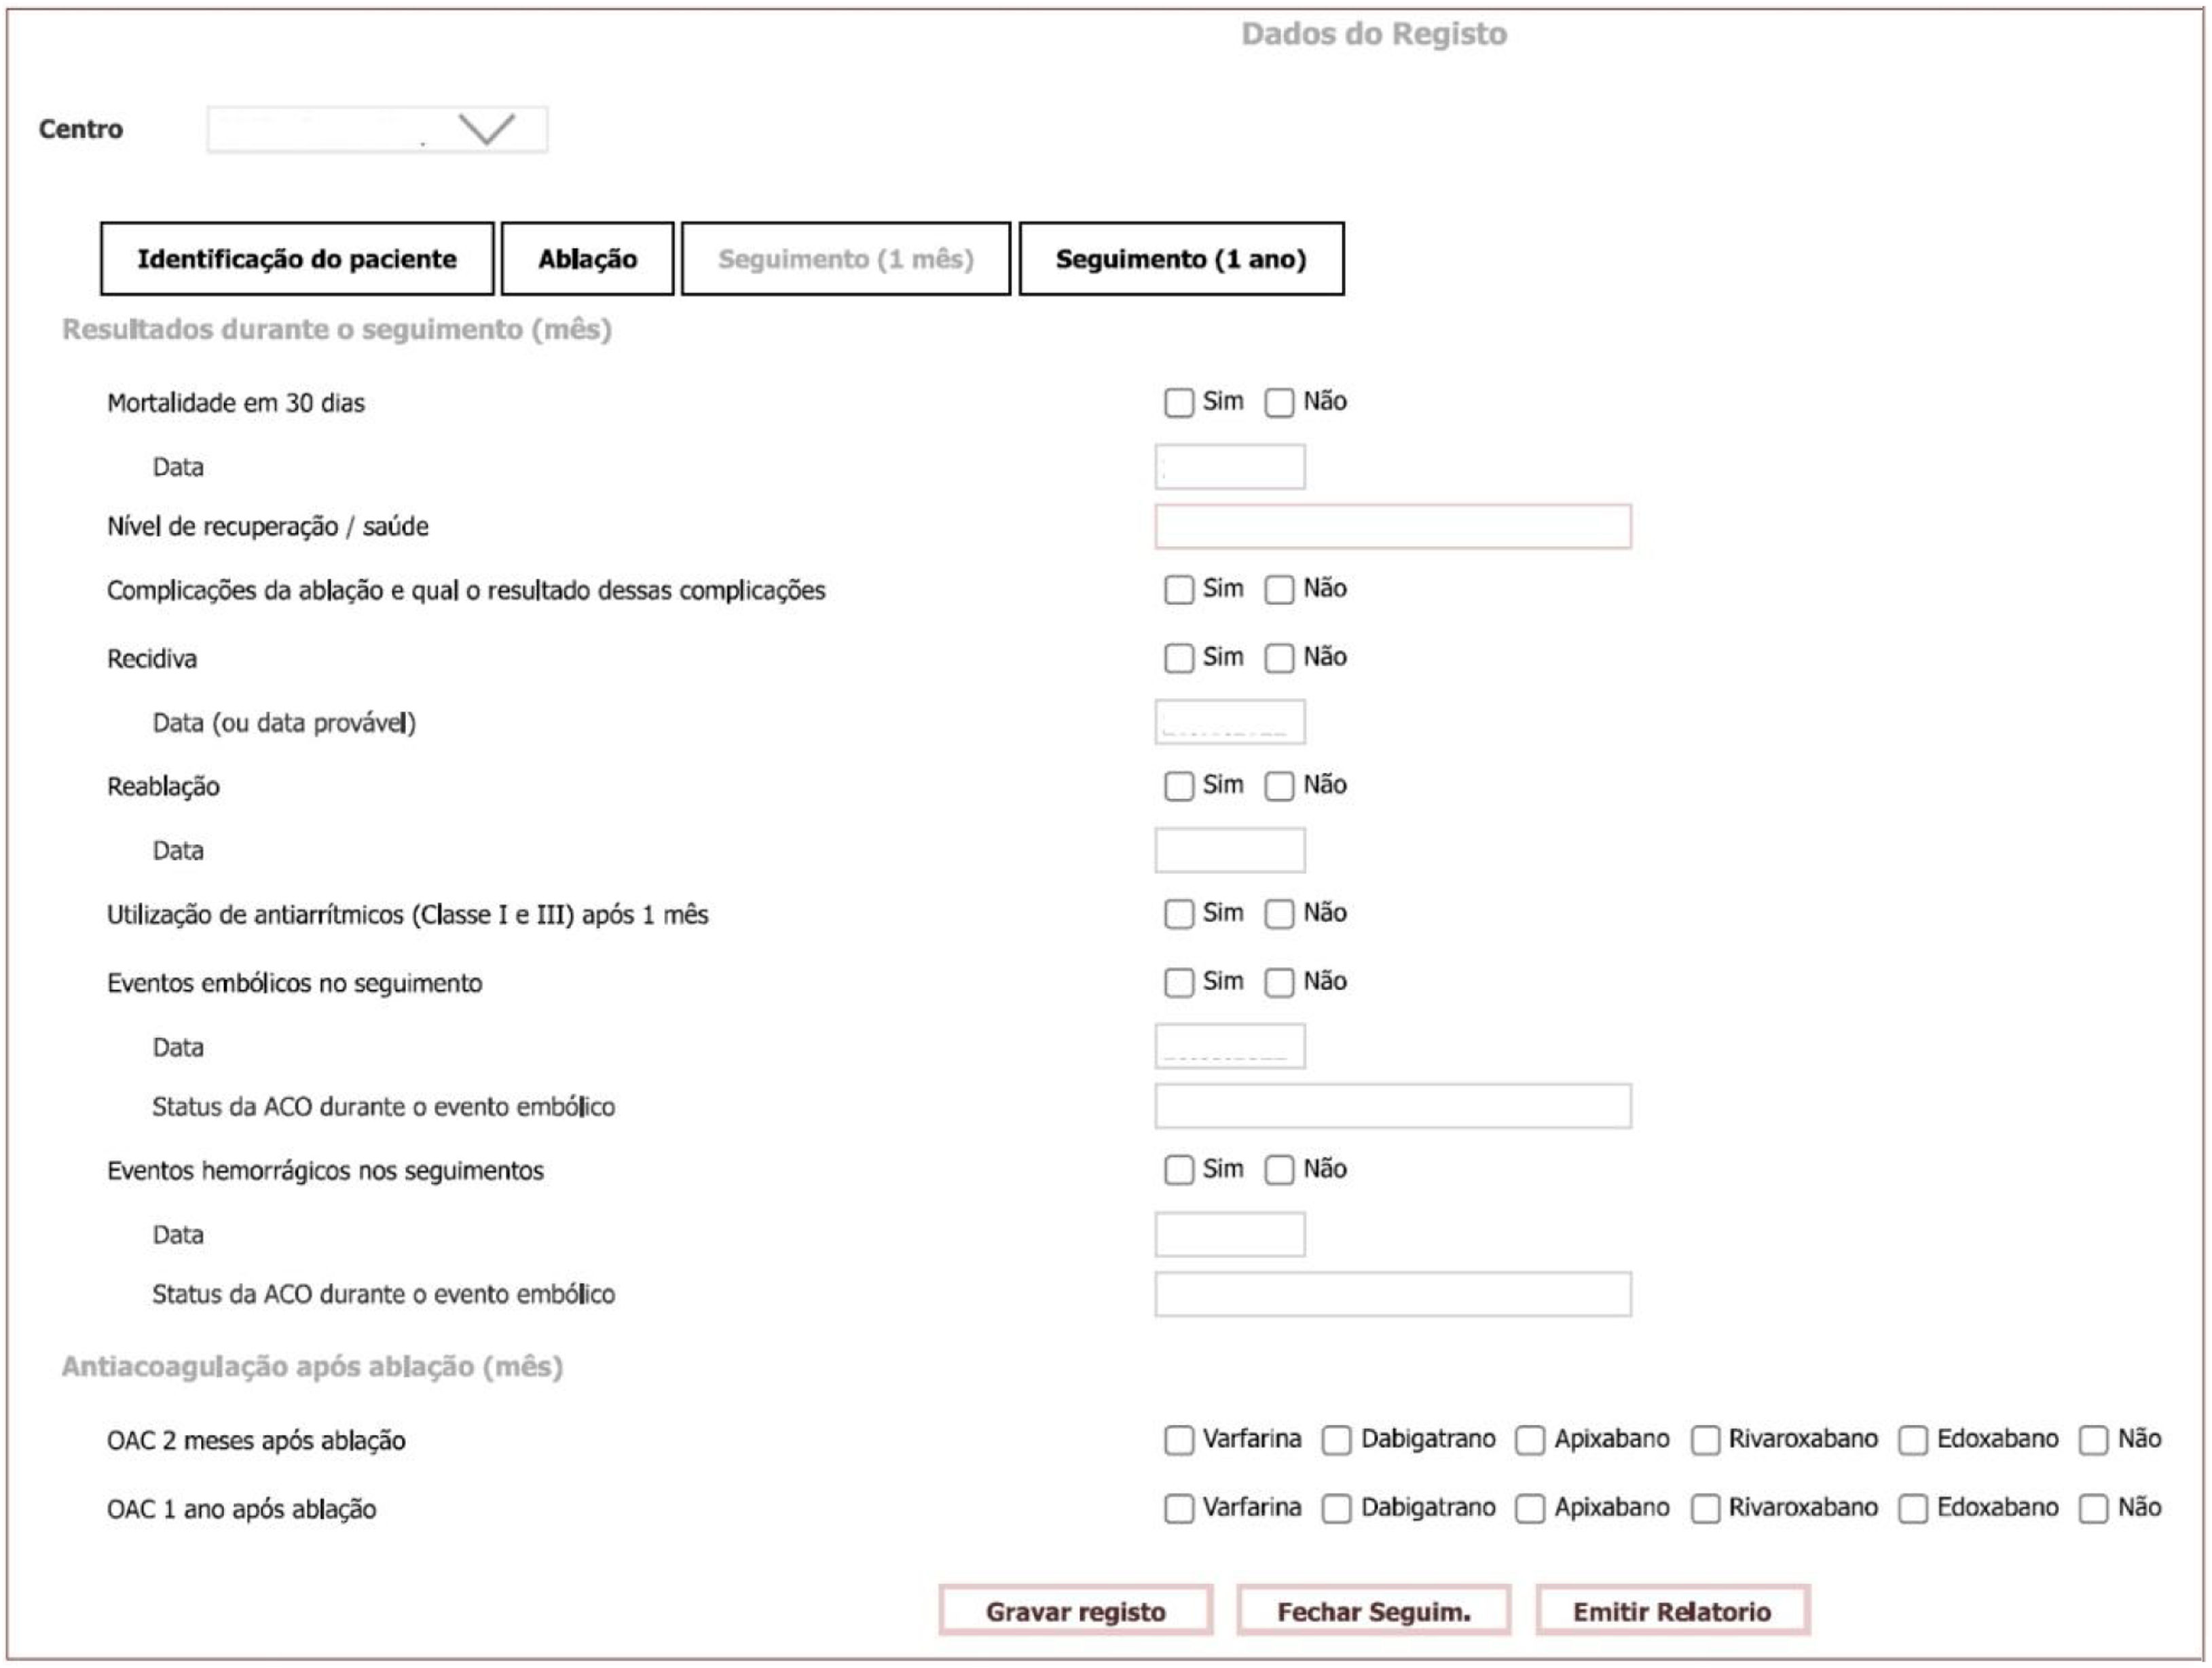2212x1668 pixels.
Task: Check Não for Recidiva
Action: click(x=1279, y=658)
